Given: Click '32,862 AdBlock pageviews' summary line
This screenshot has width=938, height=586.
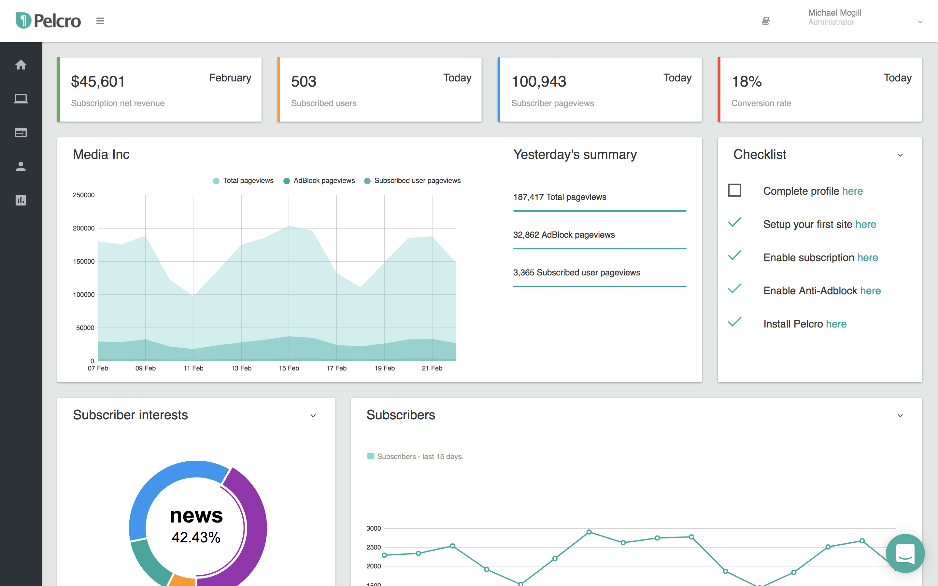Looking at the screenshot, I should (564, 235).
